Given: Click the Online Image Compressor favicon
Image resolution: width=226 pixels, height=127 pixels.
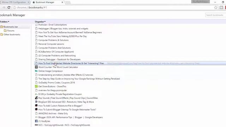Looking at the screenshot, I should pos(36,71).
